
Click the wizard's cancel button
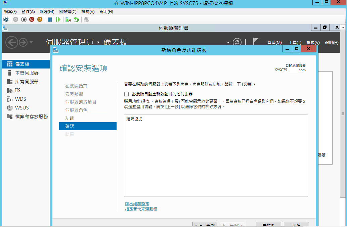click(296, 224)
